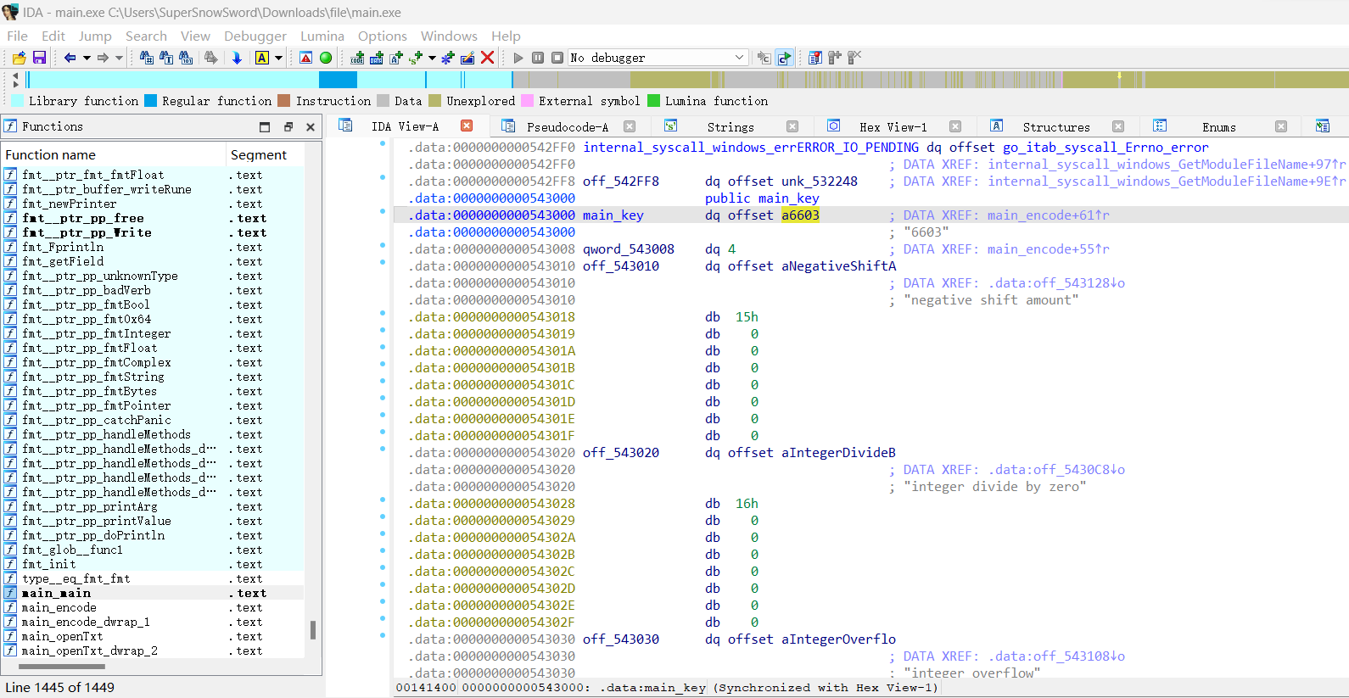
Task: Click the red X delete icon in toolbar
Action: point(487,58)
